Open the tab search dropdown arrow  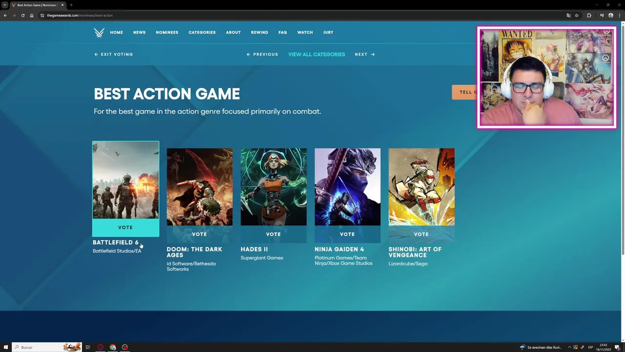[x=4, y=5]
